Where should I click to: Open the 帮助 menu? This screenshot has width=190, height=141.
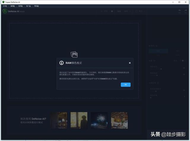tap(36, 6)
